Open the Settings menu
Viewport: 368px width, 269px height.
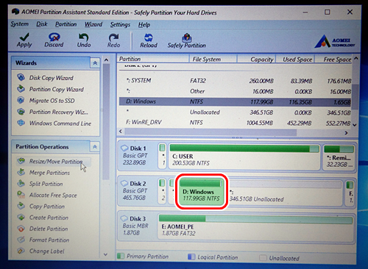(120, 24)
